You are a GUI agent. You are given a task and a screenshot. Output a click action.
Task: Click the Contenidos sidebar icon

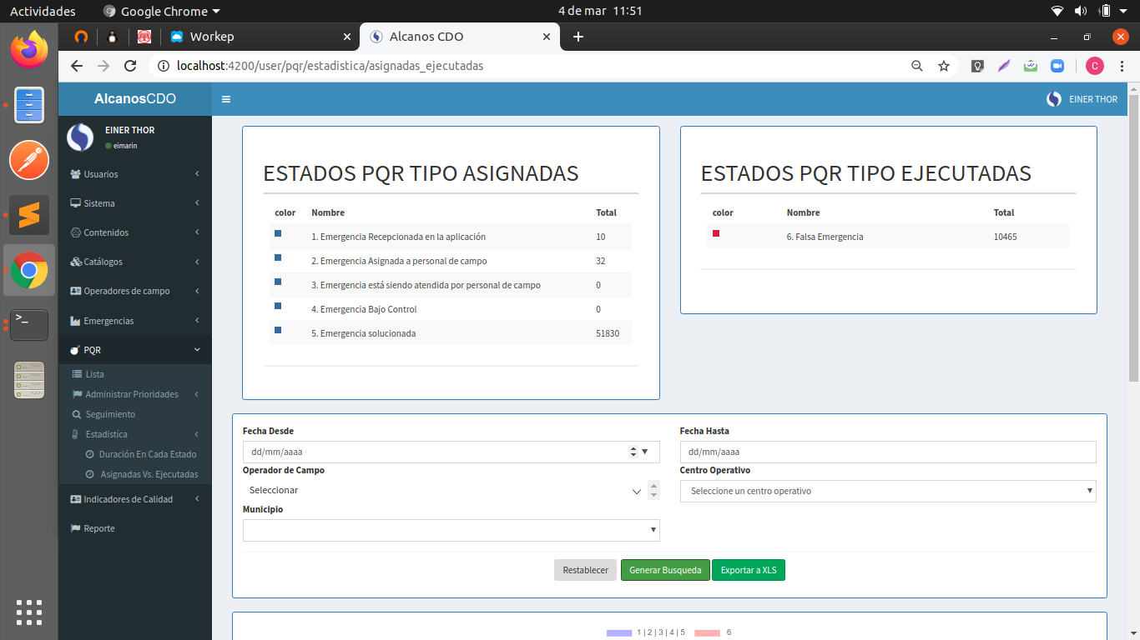point(76,232)
